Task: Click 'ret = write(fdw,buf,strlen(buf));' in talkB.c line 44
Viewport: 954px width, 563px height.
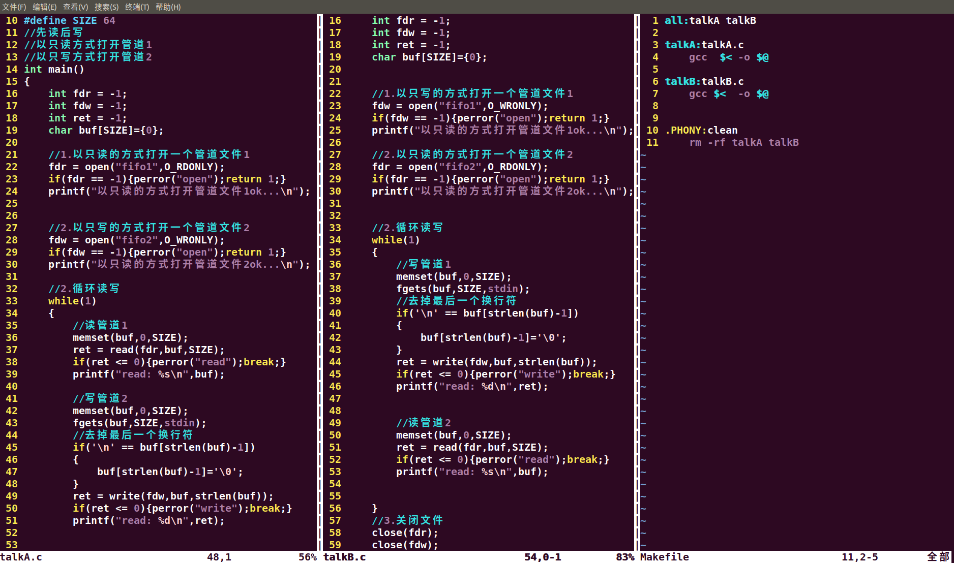Action: click(x=496, y=362)
